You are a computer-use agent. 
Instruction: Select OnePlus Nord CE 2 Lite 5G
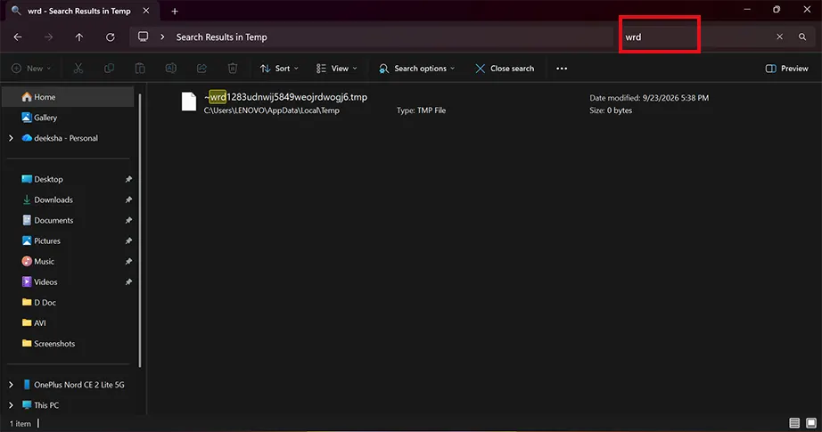pos(74,385)
